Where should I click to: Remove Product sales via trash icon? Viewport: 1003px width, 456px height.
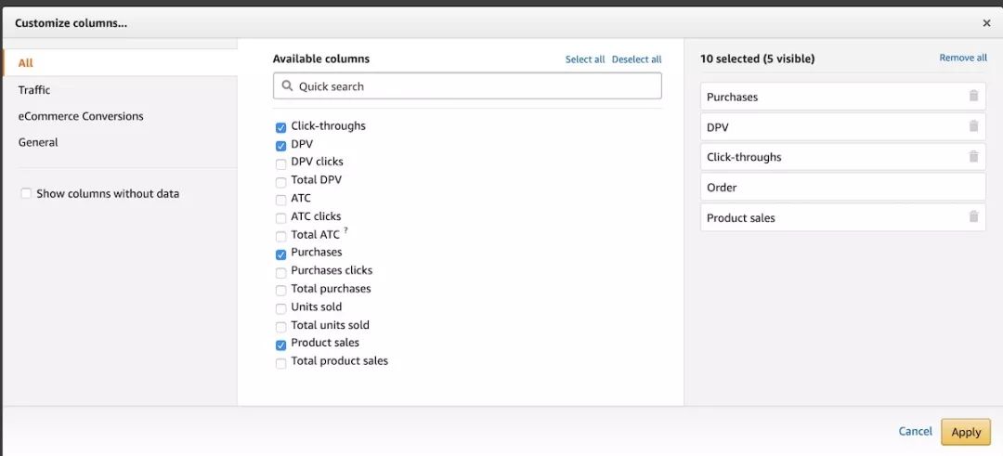click(973, 217)
